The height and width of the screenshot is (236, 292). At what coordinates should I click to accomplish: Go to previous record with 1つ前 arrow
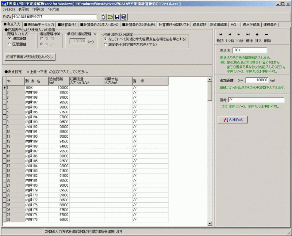click(x=230, y=34)
